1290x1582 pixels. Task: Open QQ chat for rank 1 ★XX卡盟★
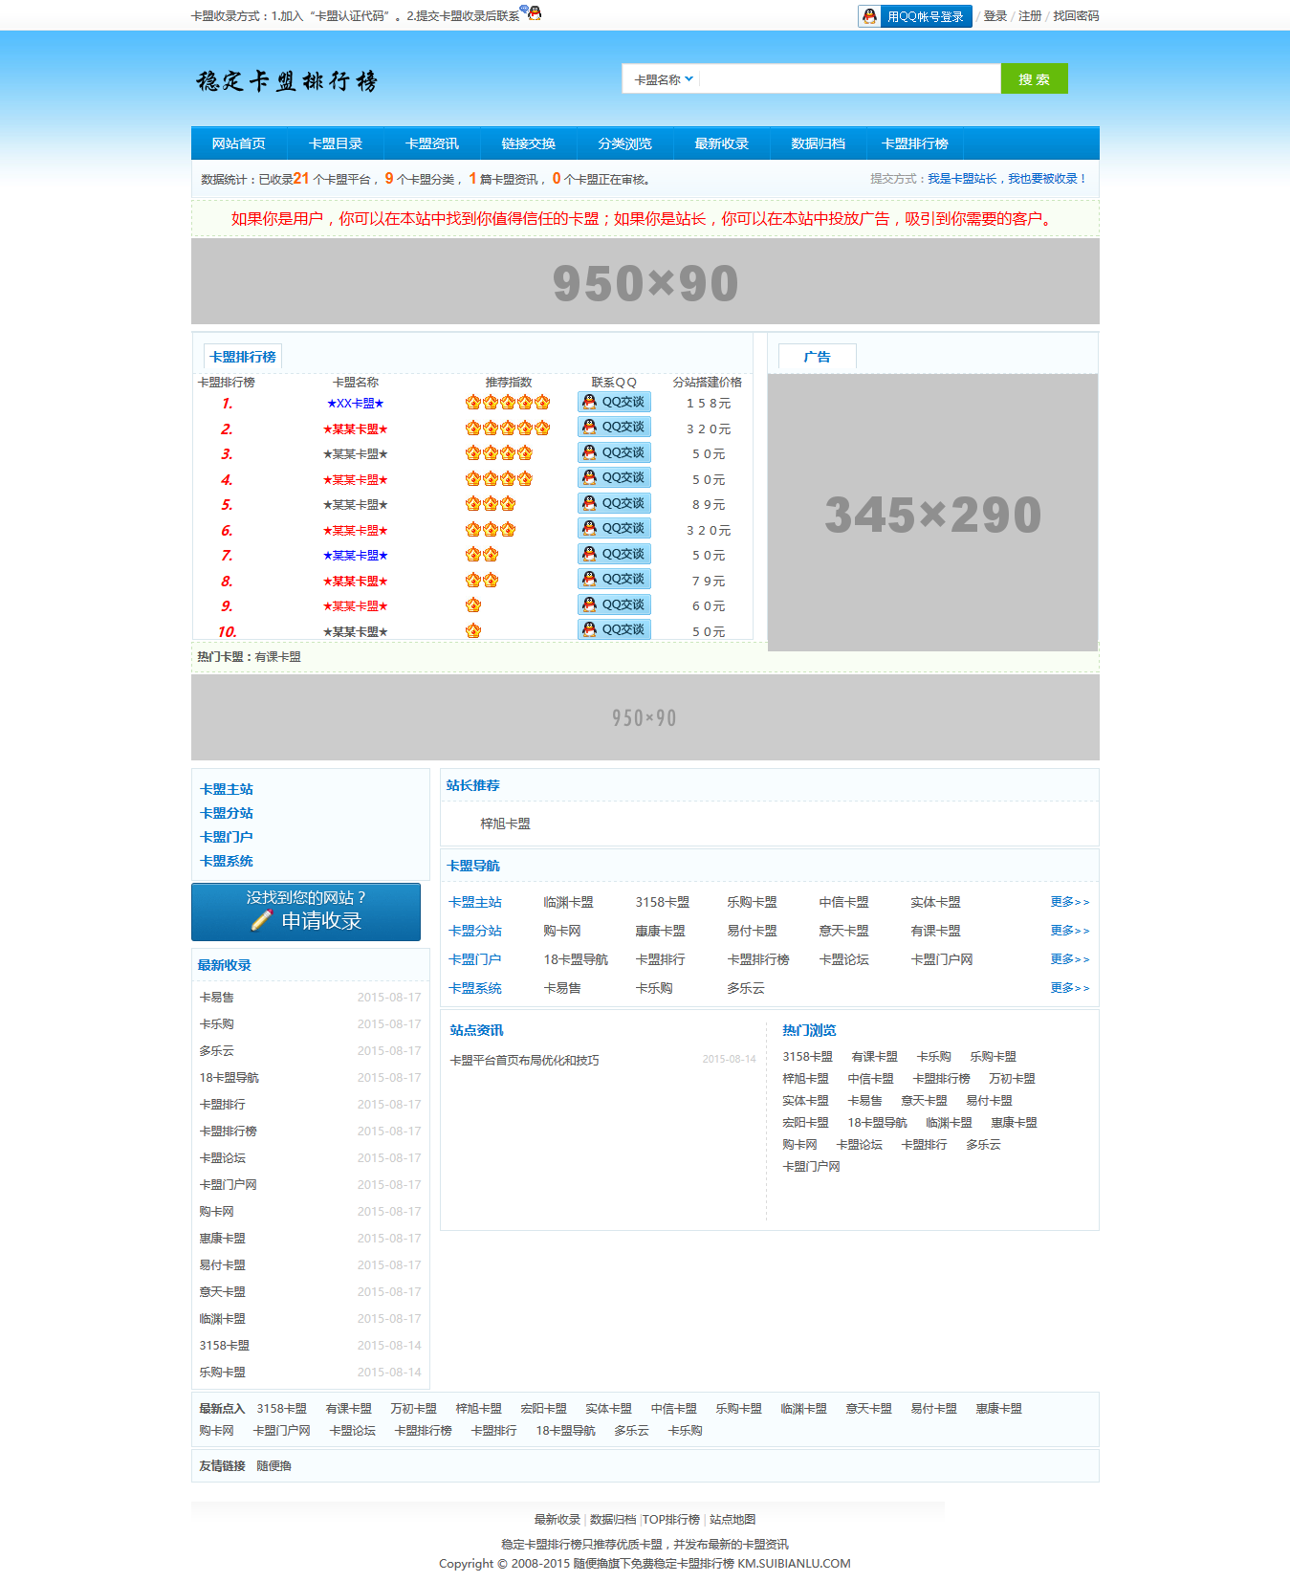pos(614,403)
